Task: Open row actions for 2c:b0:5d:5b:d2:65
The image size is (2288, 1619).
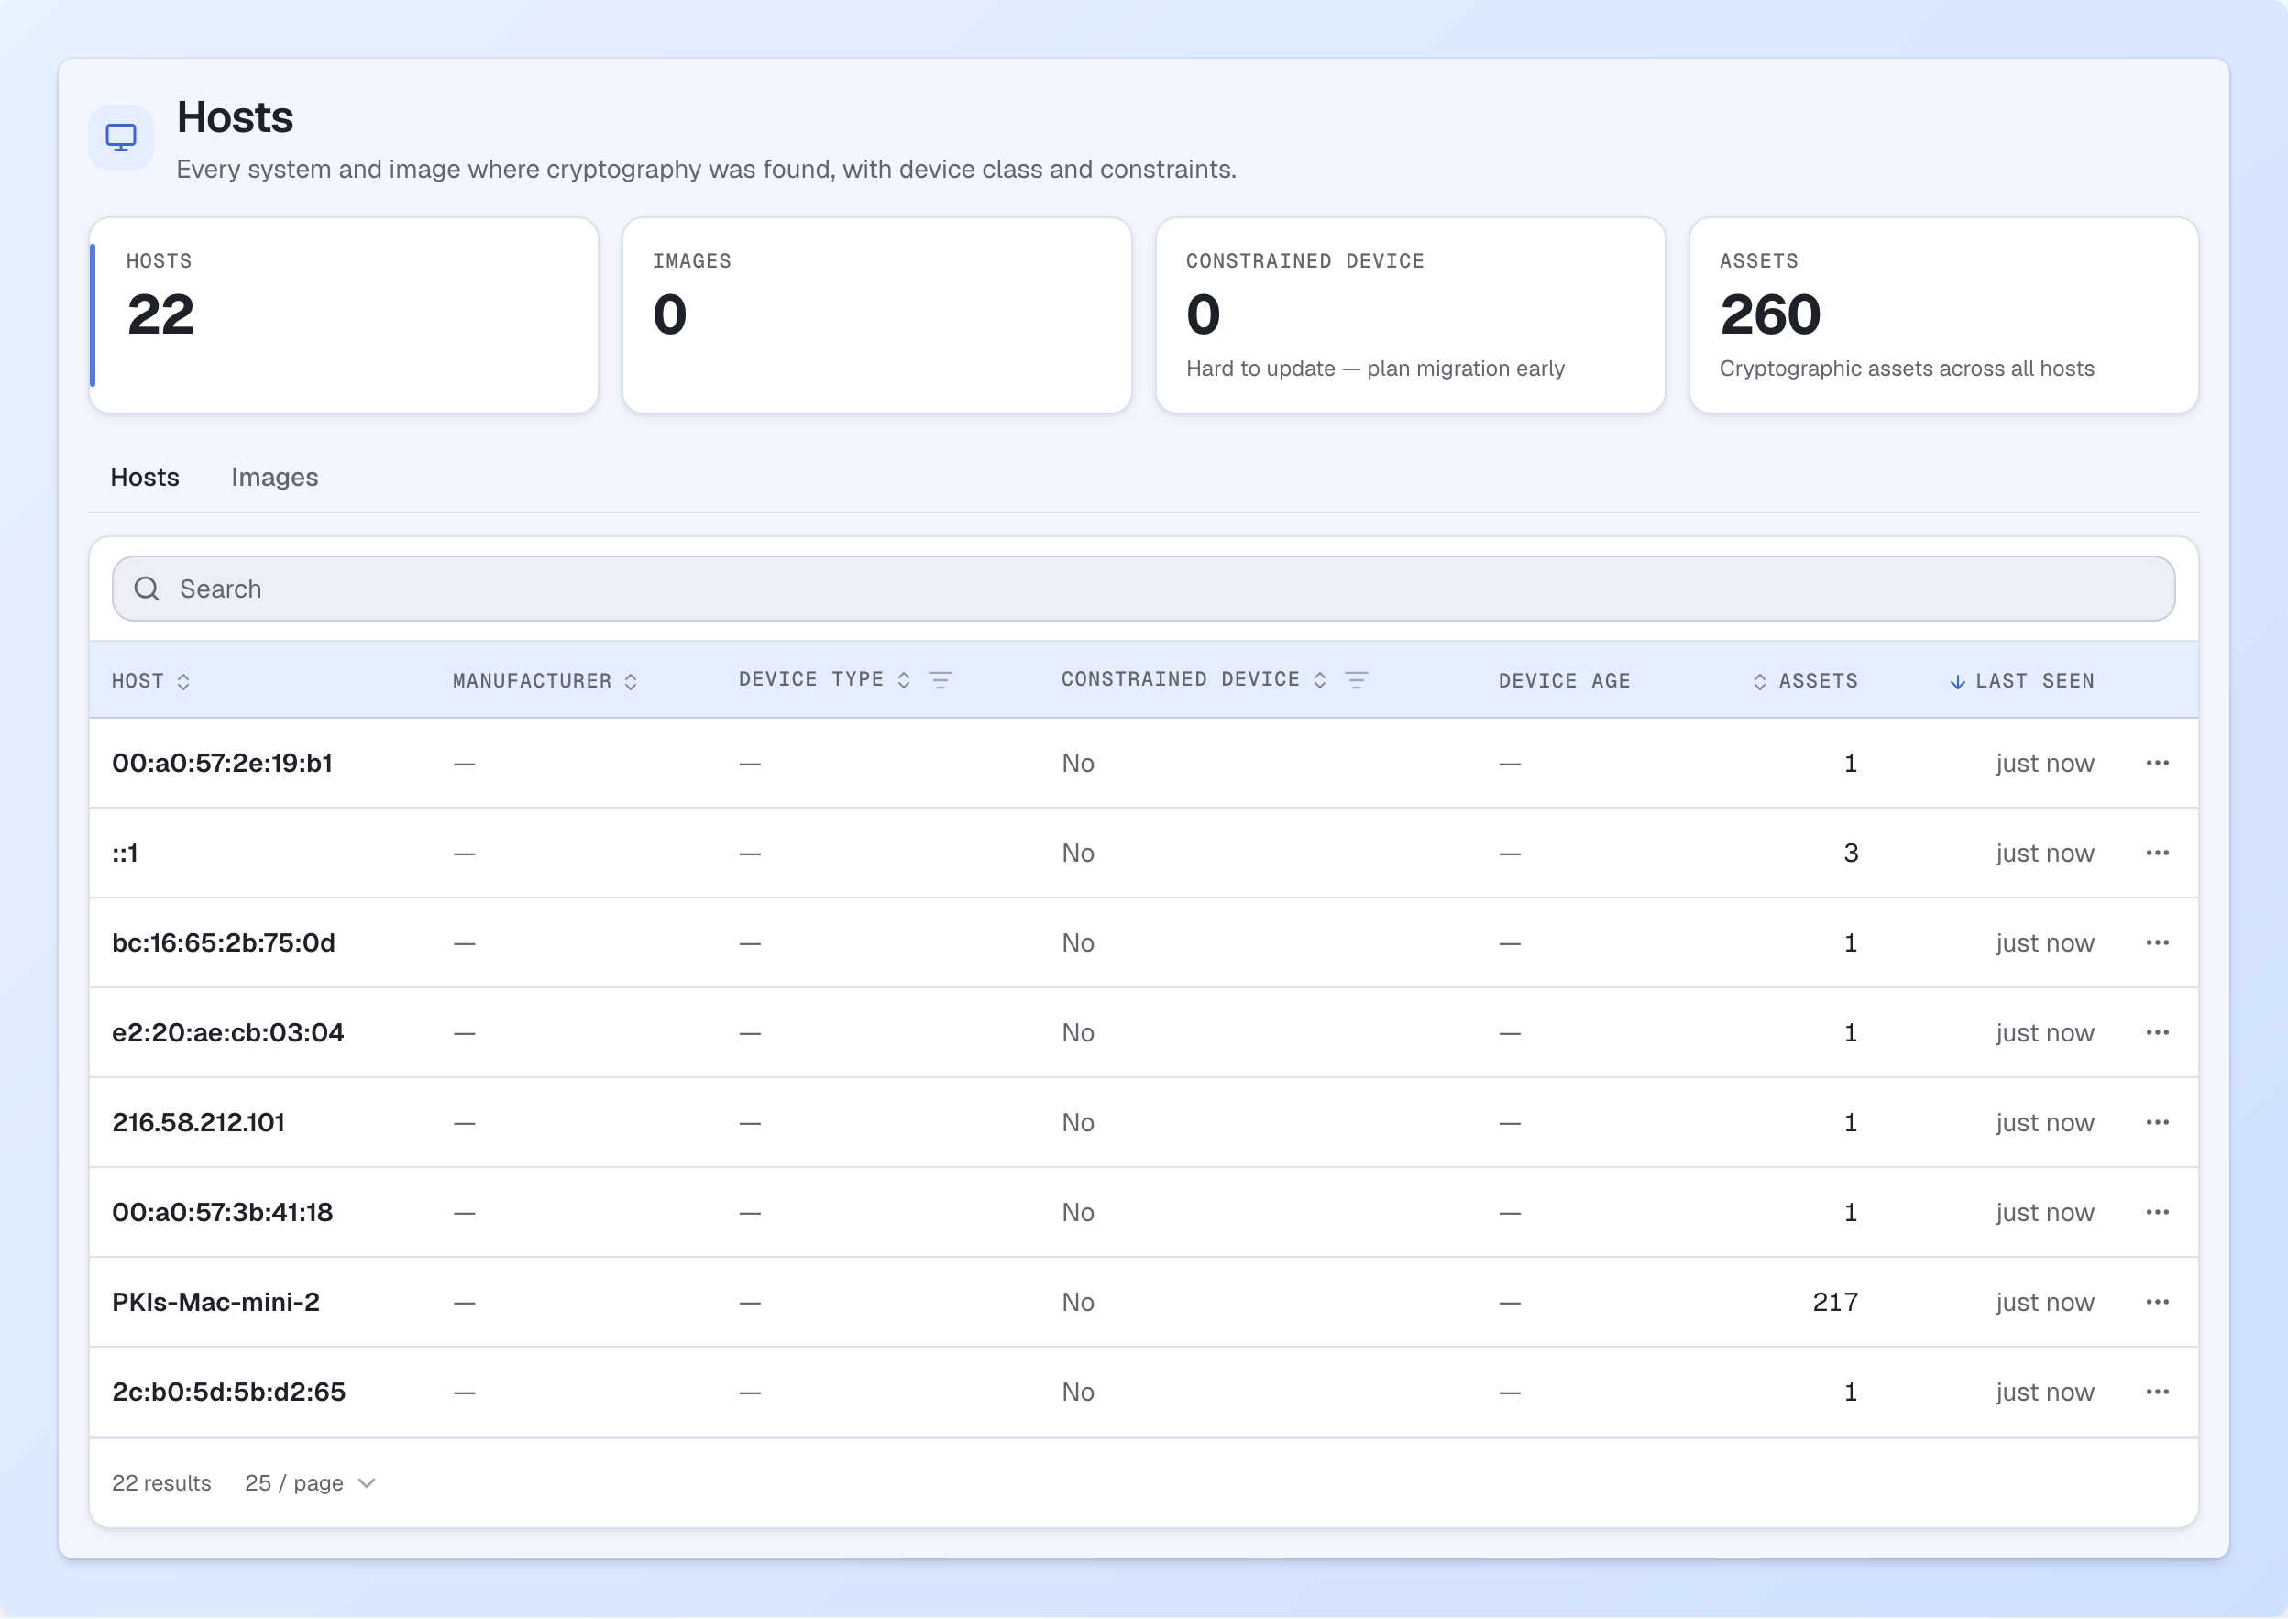Action: point(2158,1392)
